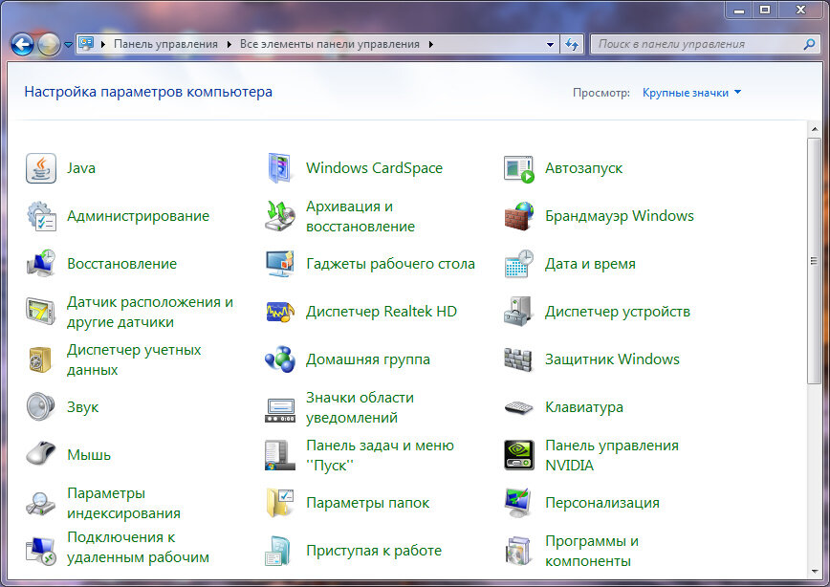Image resolution: width=830 pixels, height=587 pixels.
Task: Open the Дата и время calendar icon
Action: (x=518, y=264)
